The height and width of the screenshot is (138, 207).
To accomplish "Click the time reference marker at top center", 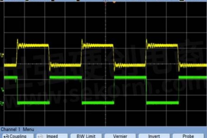I will point(105,1).
